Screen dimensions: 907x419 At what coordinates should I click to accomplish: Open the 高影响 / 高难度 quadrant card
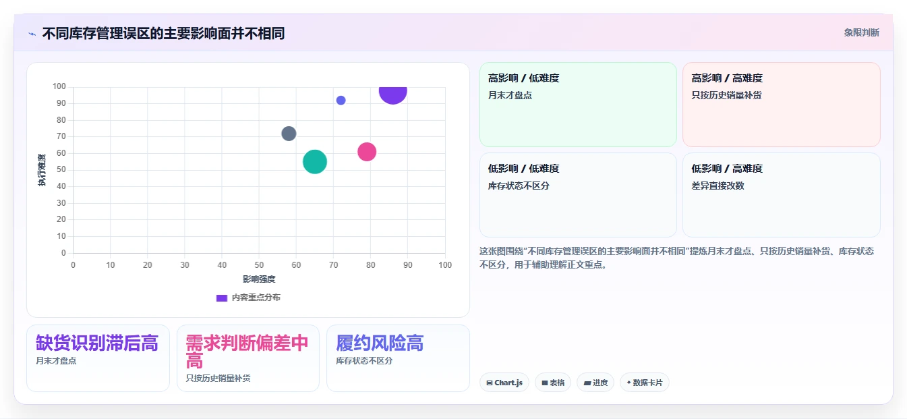pos(781,105)
